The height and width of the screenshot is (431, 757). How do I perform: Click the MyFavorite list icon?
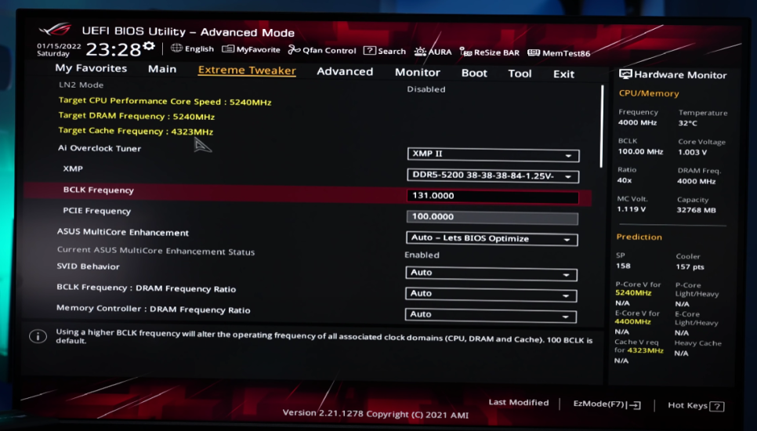pos(228,49)
